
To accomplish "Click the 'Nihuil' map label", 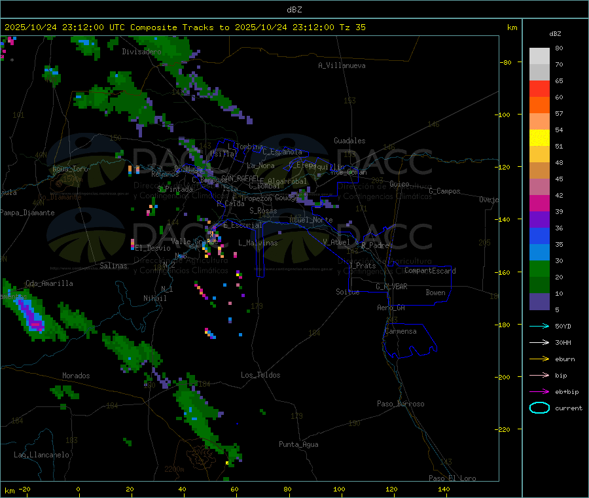I will coord(154,298).
